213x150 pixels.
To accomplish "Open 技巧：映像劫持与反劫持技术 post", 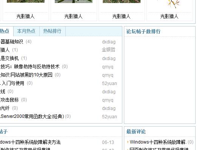I will pos(30,66).
